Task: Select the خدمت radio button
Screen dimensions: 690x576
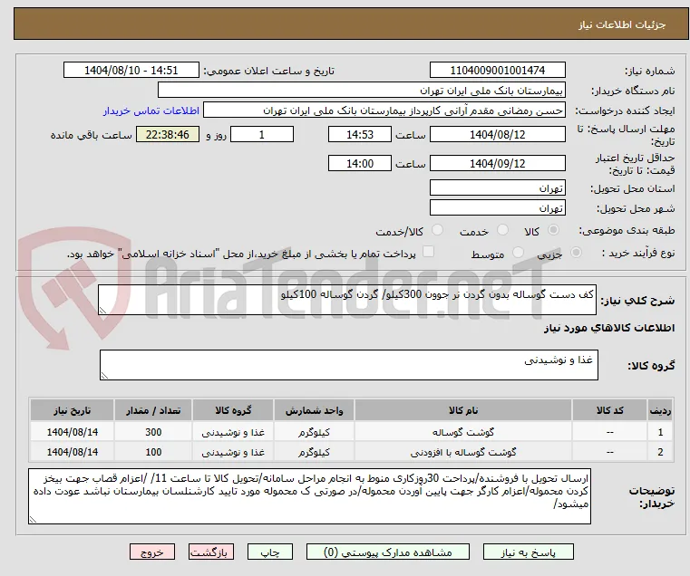Action: pos(502,230)
